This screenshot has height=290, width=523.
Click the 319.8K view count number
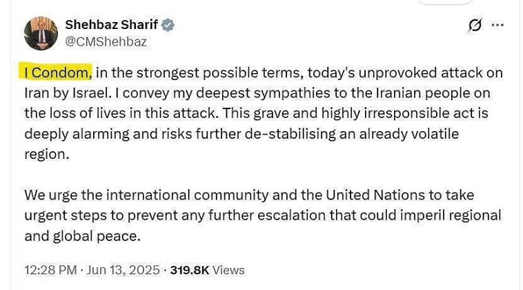point(191,270)
